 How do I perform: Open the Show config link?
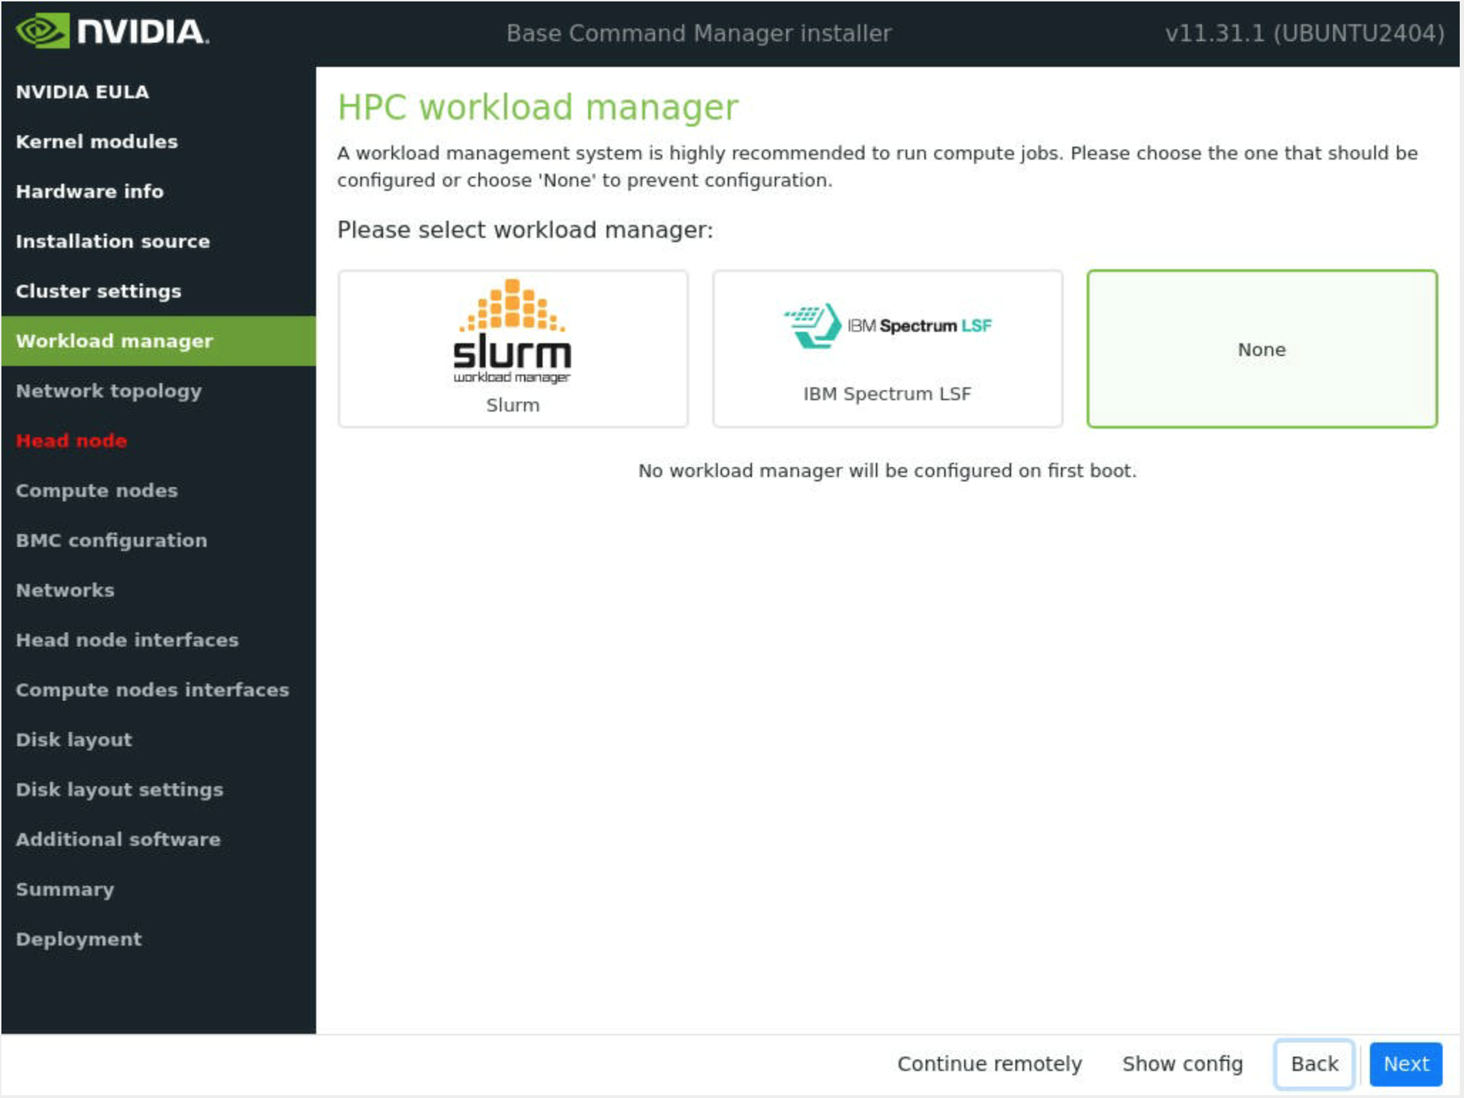(1182, 1063)
